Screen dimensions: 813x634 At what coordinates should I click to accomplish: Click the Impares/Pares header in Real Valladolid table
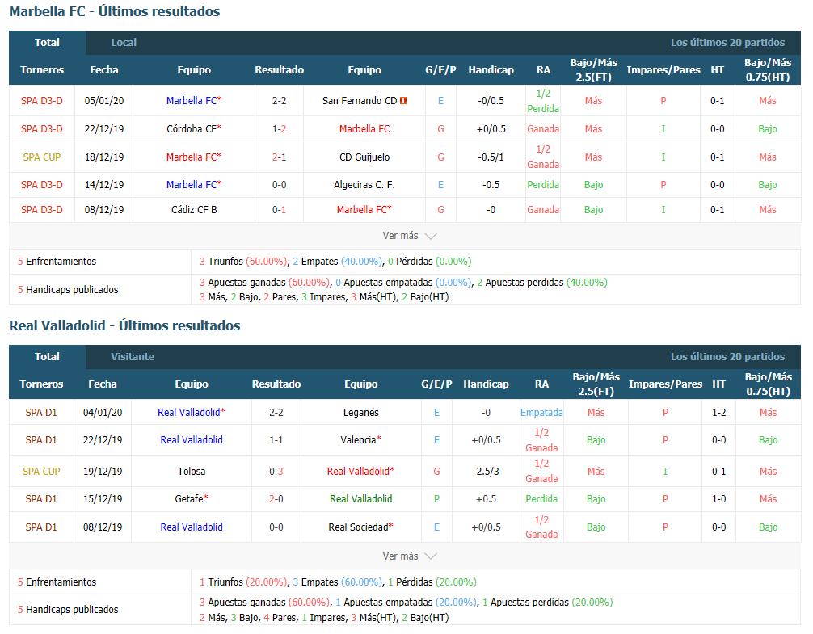pyautogui.click(x=665, y=384)
